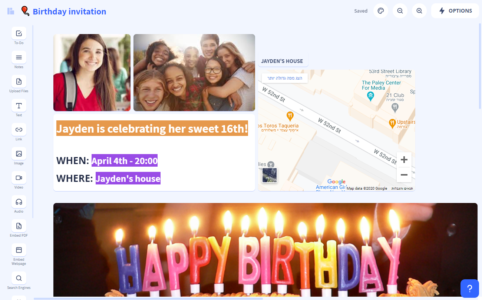This screenshot has height=300, width=482.
Task: Zoom in on the board
Action: 419,11
